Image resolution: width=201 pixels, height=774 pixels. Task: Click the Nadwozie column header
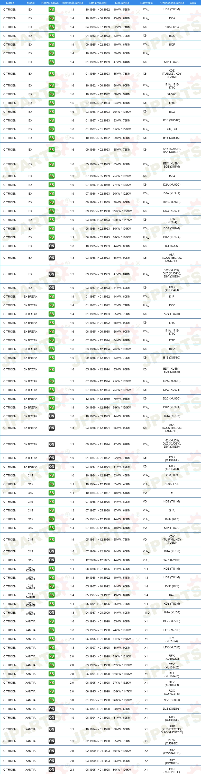pos(147,3)
